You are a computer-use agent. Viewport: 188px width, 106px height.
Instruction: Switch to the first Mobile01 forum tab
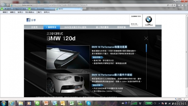click(x=14, y=9)
